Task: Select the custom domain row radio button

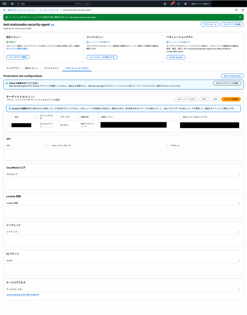Action: tap(9, 125)
